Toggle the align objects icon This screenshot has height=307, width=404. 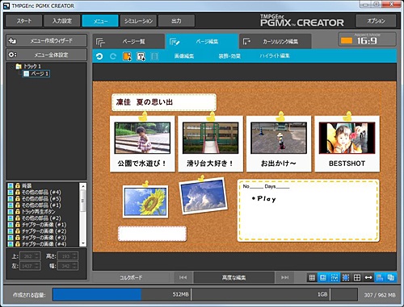click(x=380, y=277)
